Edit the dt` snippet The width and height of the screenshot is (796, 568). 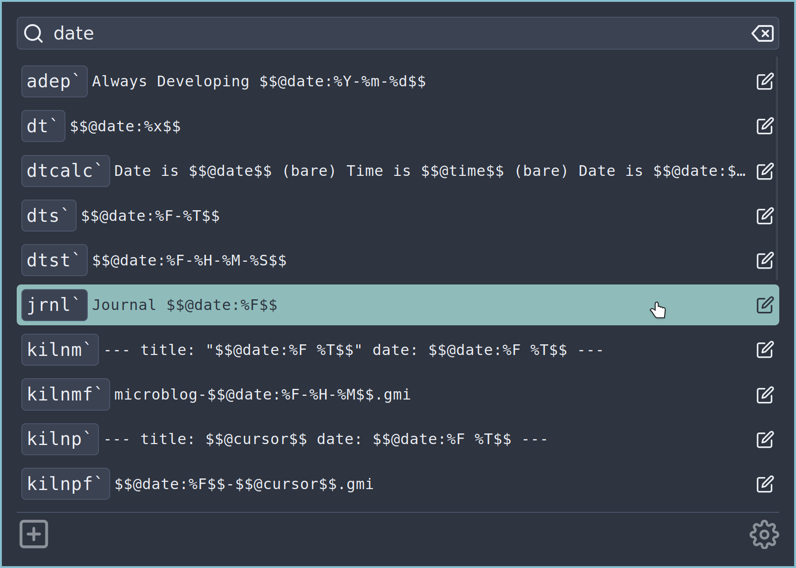tap(764, 126)
